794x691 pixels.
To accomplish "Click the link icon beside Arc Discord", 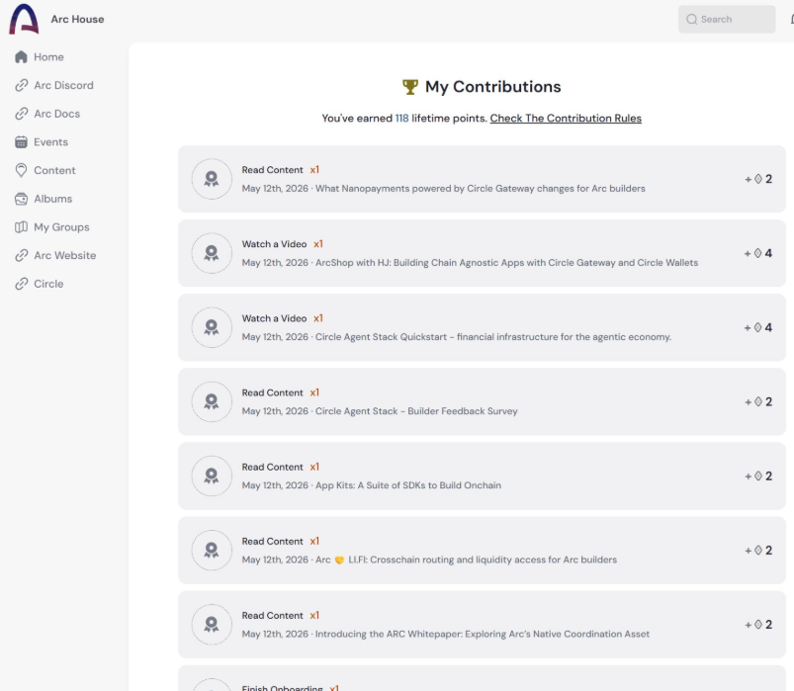I will click(22, 86).
